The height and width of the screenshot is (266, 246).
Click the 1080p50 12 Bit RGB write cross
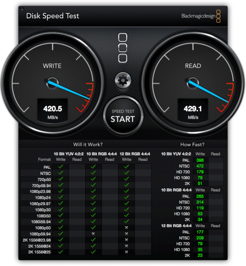(x=127, y=228)
